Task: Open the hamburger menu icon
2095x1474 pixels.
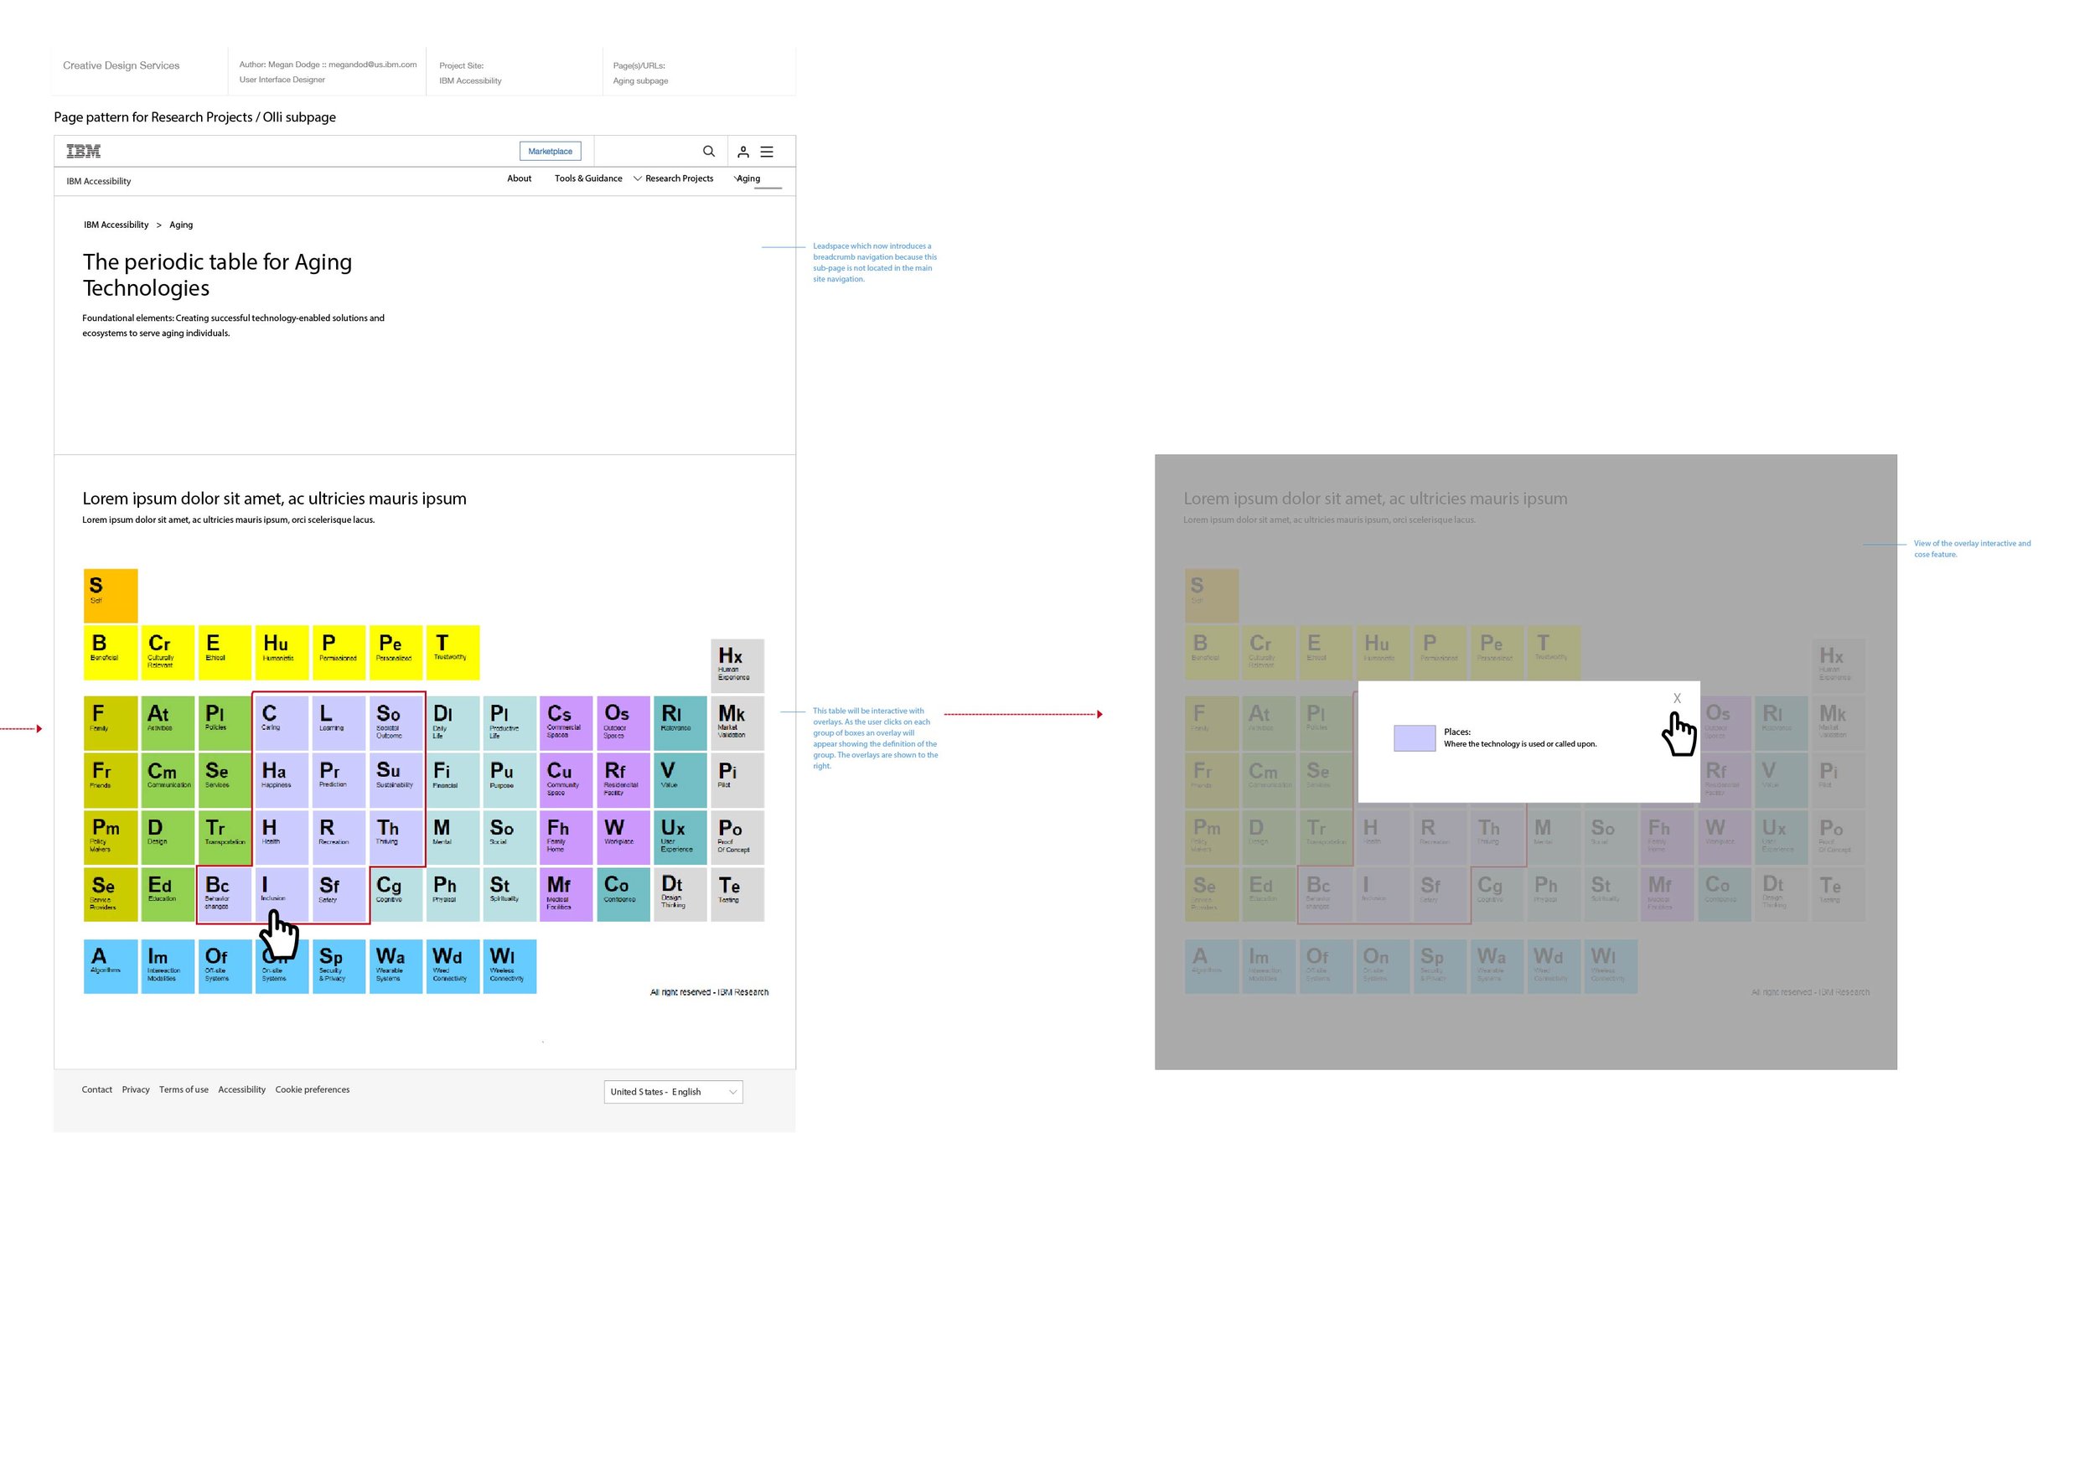Action: pyautogui.click(x=767, y=152)
